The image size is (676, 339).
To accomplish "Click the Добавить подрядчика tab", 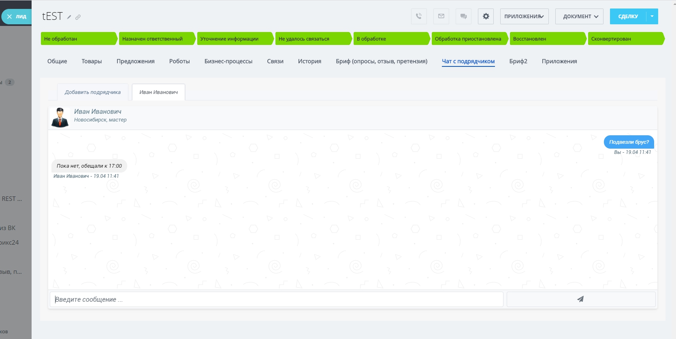I will point(93,92).
